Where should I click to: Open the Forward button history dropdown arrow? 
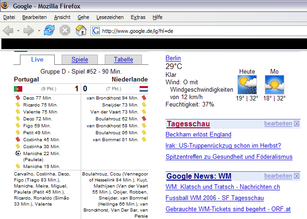(x=39, y=31)
